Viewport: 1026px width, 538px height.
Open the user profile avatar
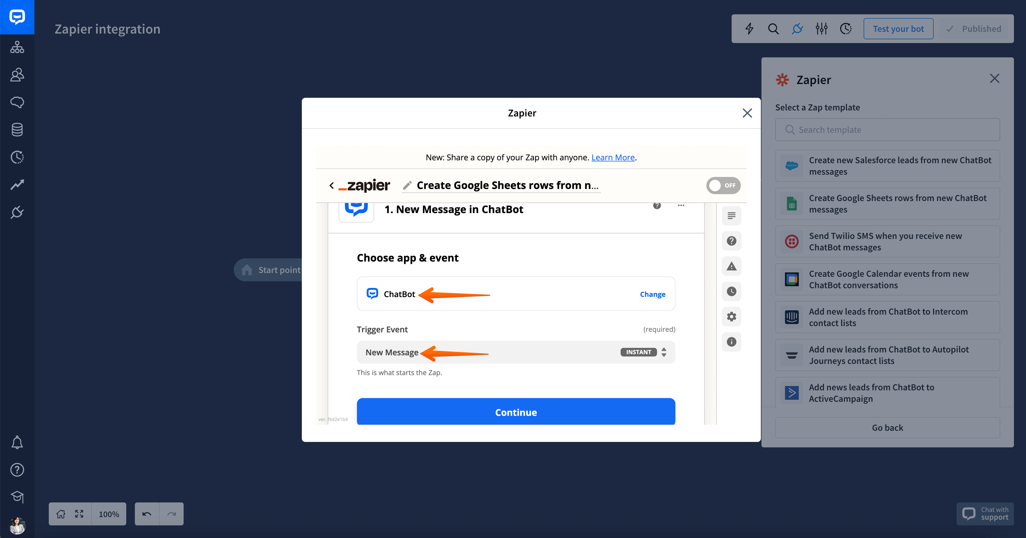tap(17, 526)
